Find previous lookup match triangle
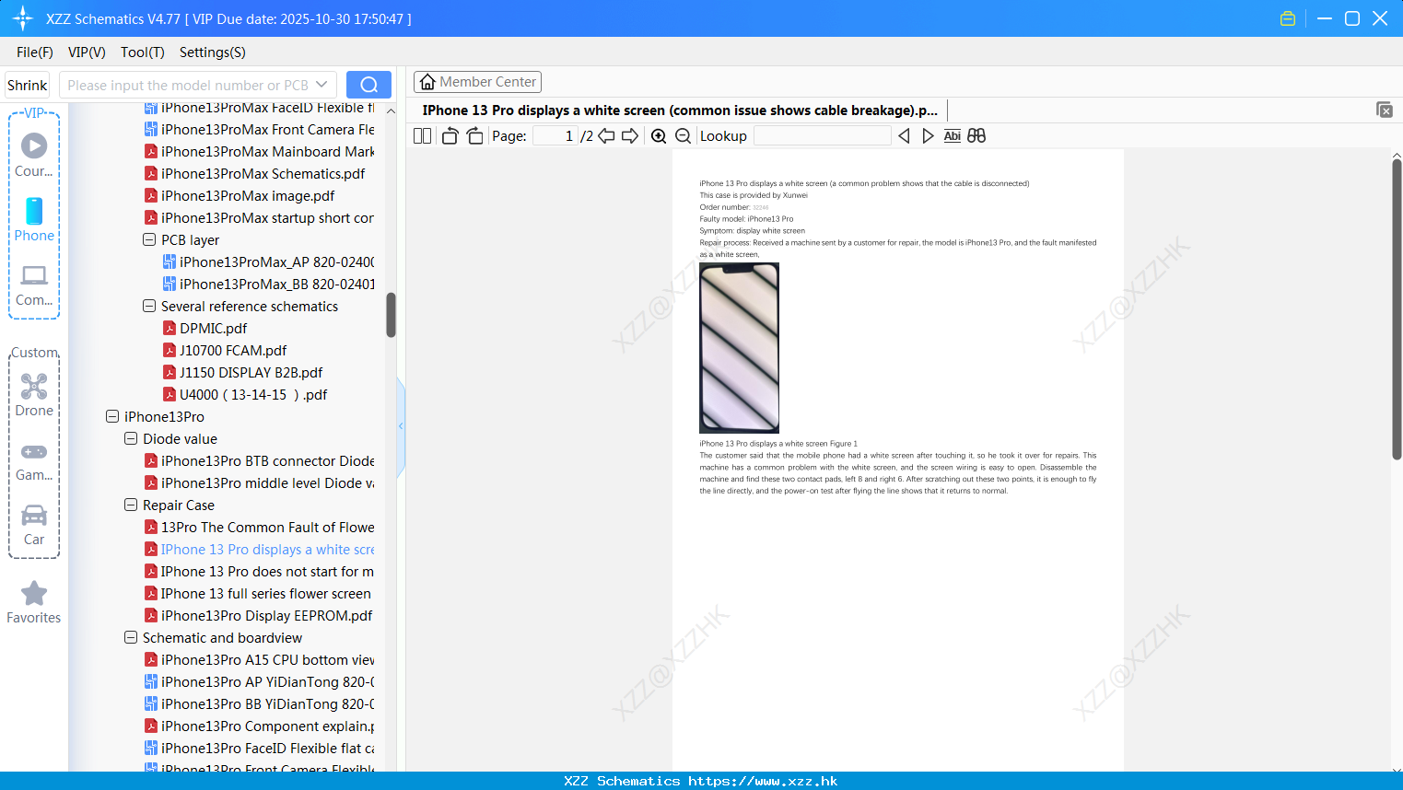Image resolution: width=1403 pixels, height=790 pixels. [904, 136]
